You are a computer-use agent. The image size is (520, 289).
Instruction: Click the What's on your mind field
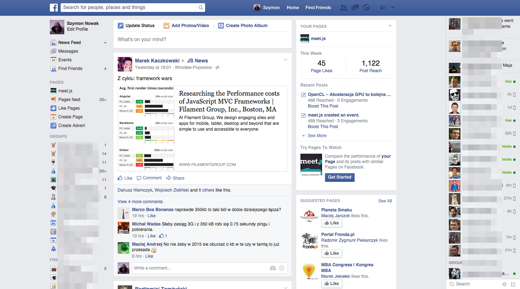click(x=202, y=39)
